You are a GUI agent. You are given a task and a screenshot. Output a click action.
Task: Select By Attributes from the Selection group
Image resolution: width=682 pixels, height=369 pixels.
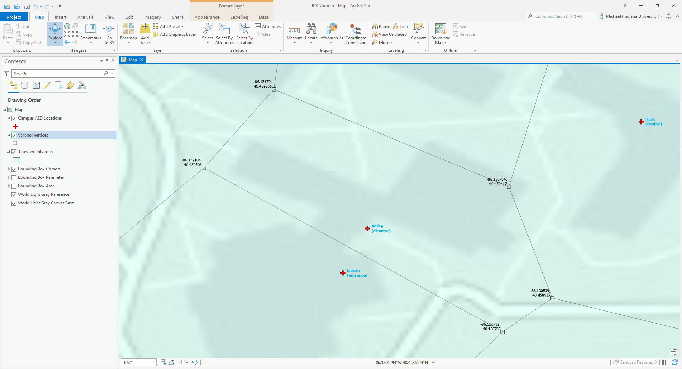(224, 34)
